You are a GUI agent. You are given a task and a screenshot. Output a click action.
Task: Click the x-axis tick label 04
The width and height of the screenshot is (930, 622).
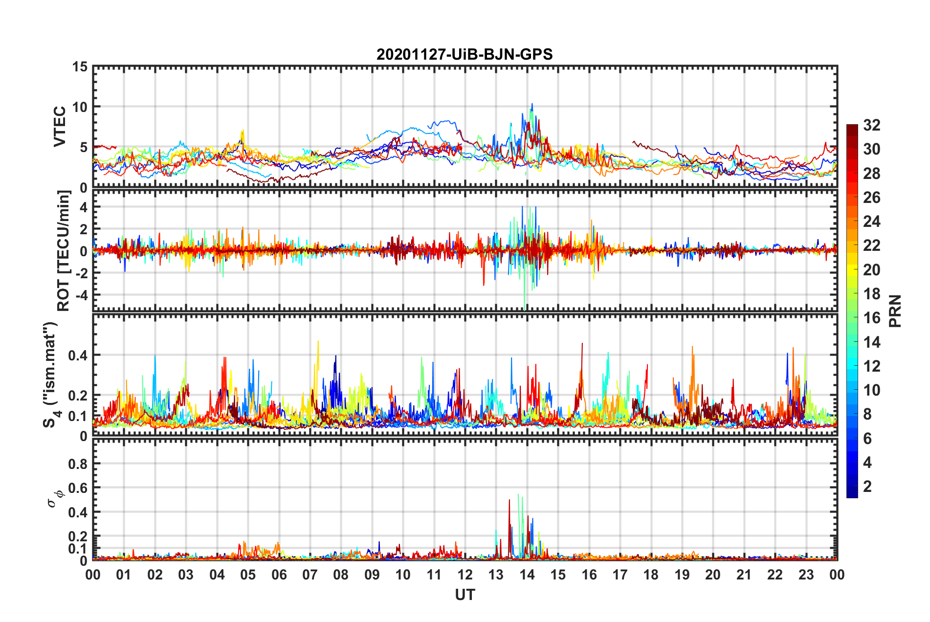pyautogui.click(x=217, y=575)
